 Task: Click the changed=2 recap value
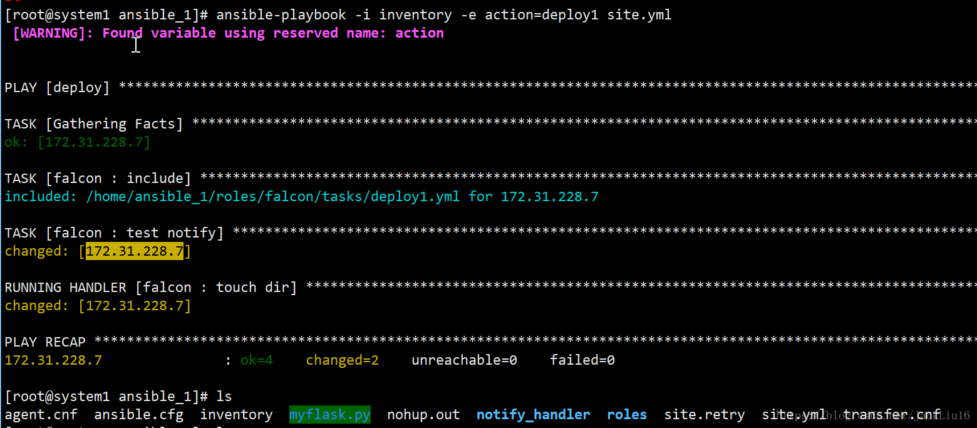pyautogui.click(x=343, y=360)
